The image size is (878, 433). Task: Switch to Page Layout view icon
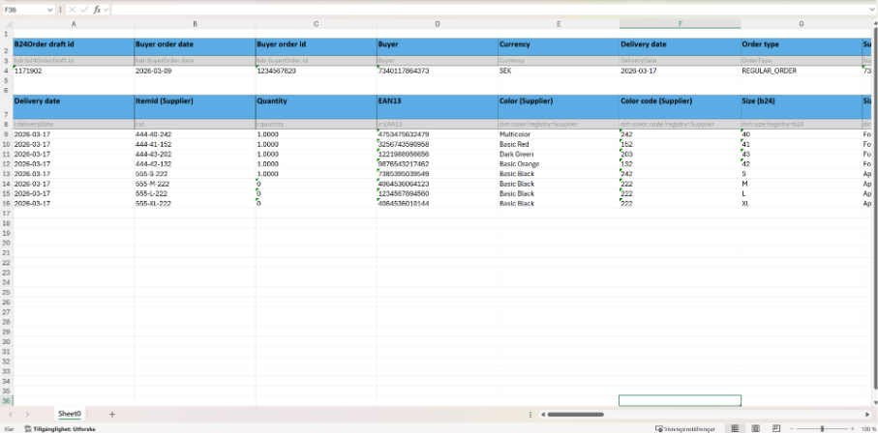coord(754,428)
